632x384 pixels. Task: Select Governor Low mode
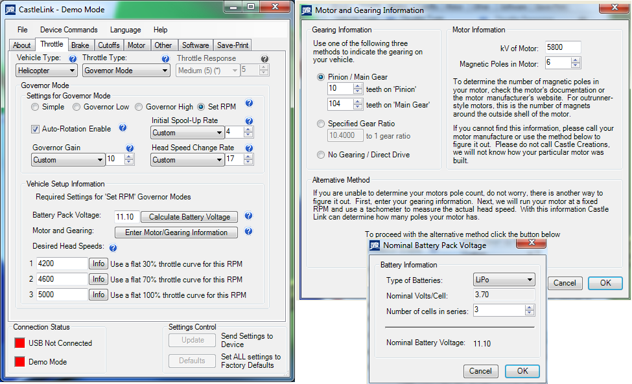point(76,107)
